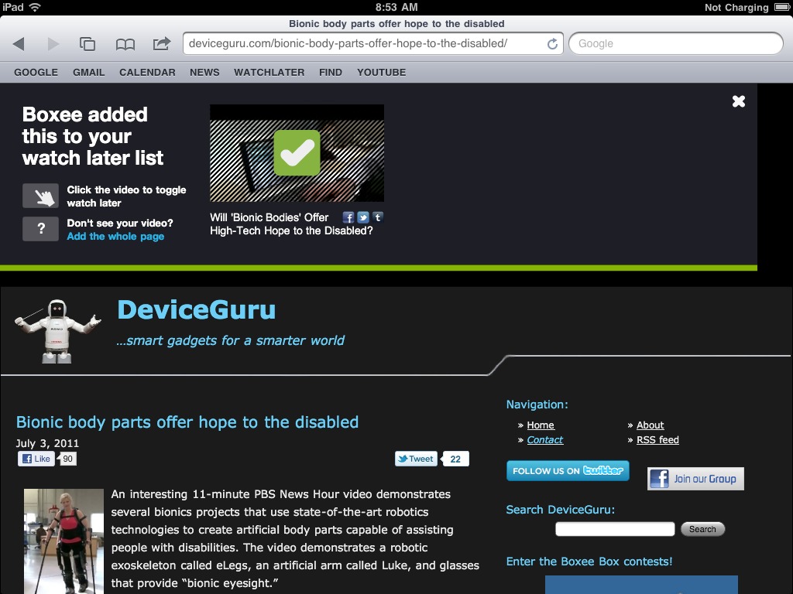The width and height of the screenshot is (793, 594).
Task: Tap the Google search field
Action: coord(675,43)
